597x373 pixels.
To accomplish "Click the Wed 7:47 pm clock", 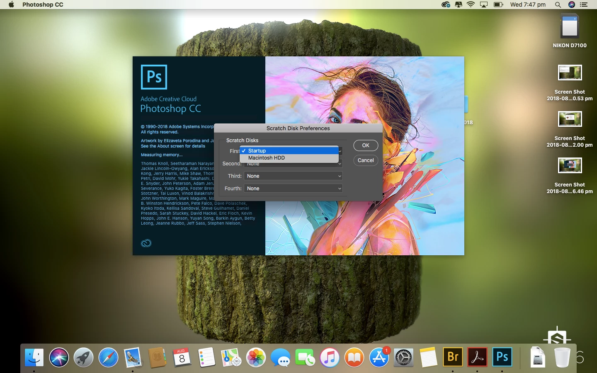I will point(528,5).
